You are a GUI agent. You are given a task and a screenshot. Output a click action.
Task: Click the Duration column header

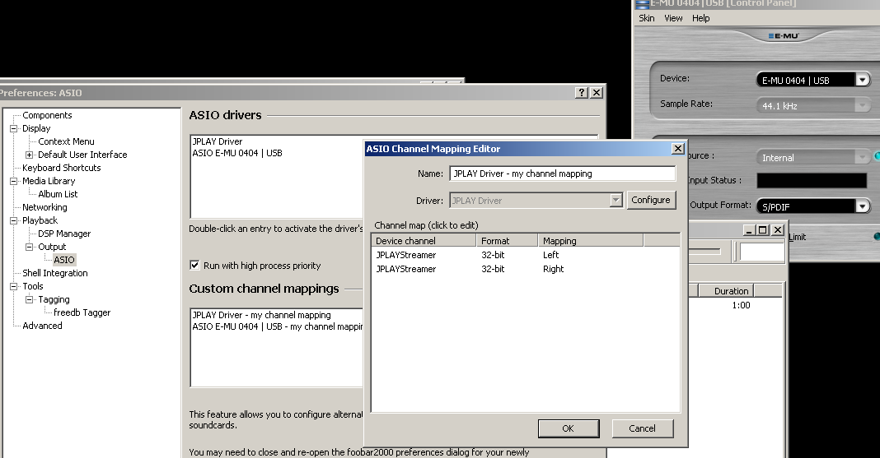[731, 291]
